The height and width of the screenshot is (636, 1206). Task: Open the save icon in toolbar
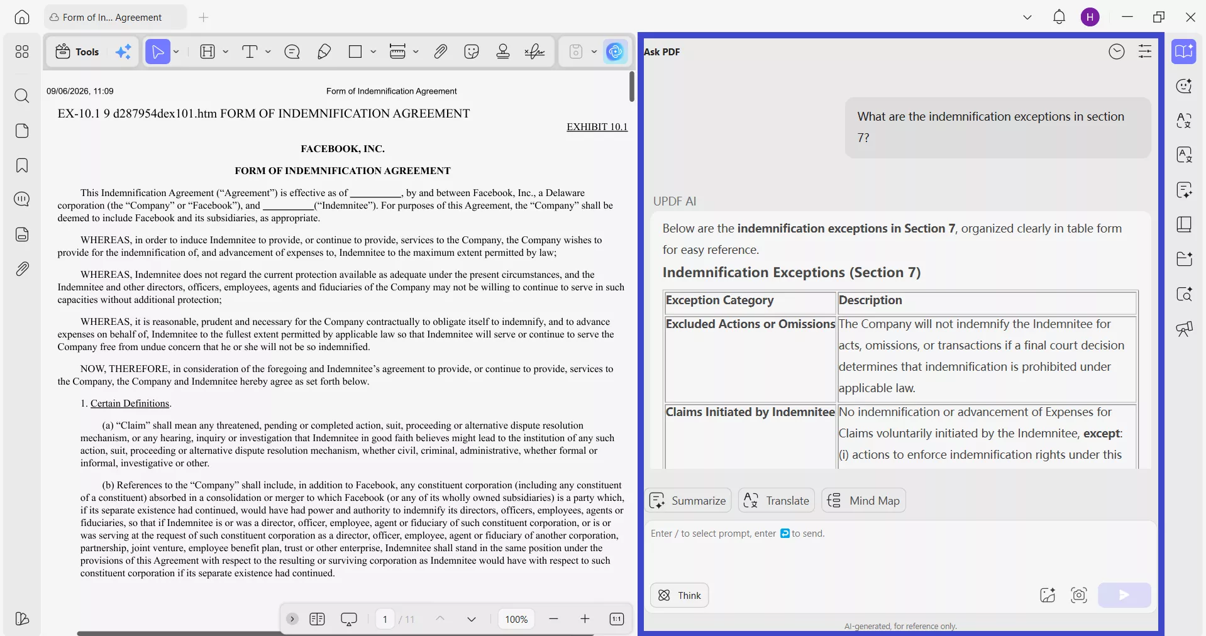(576, 52)
